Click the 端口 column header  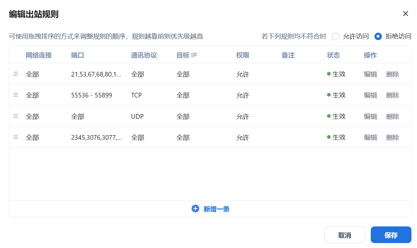click(78, 55)
